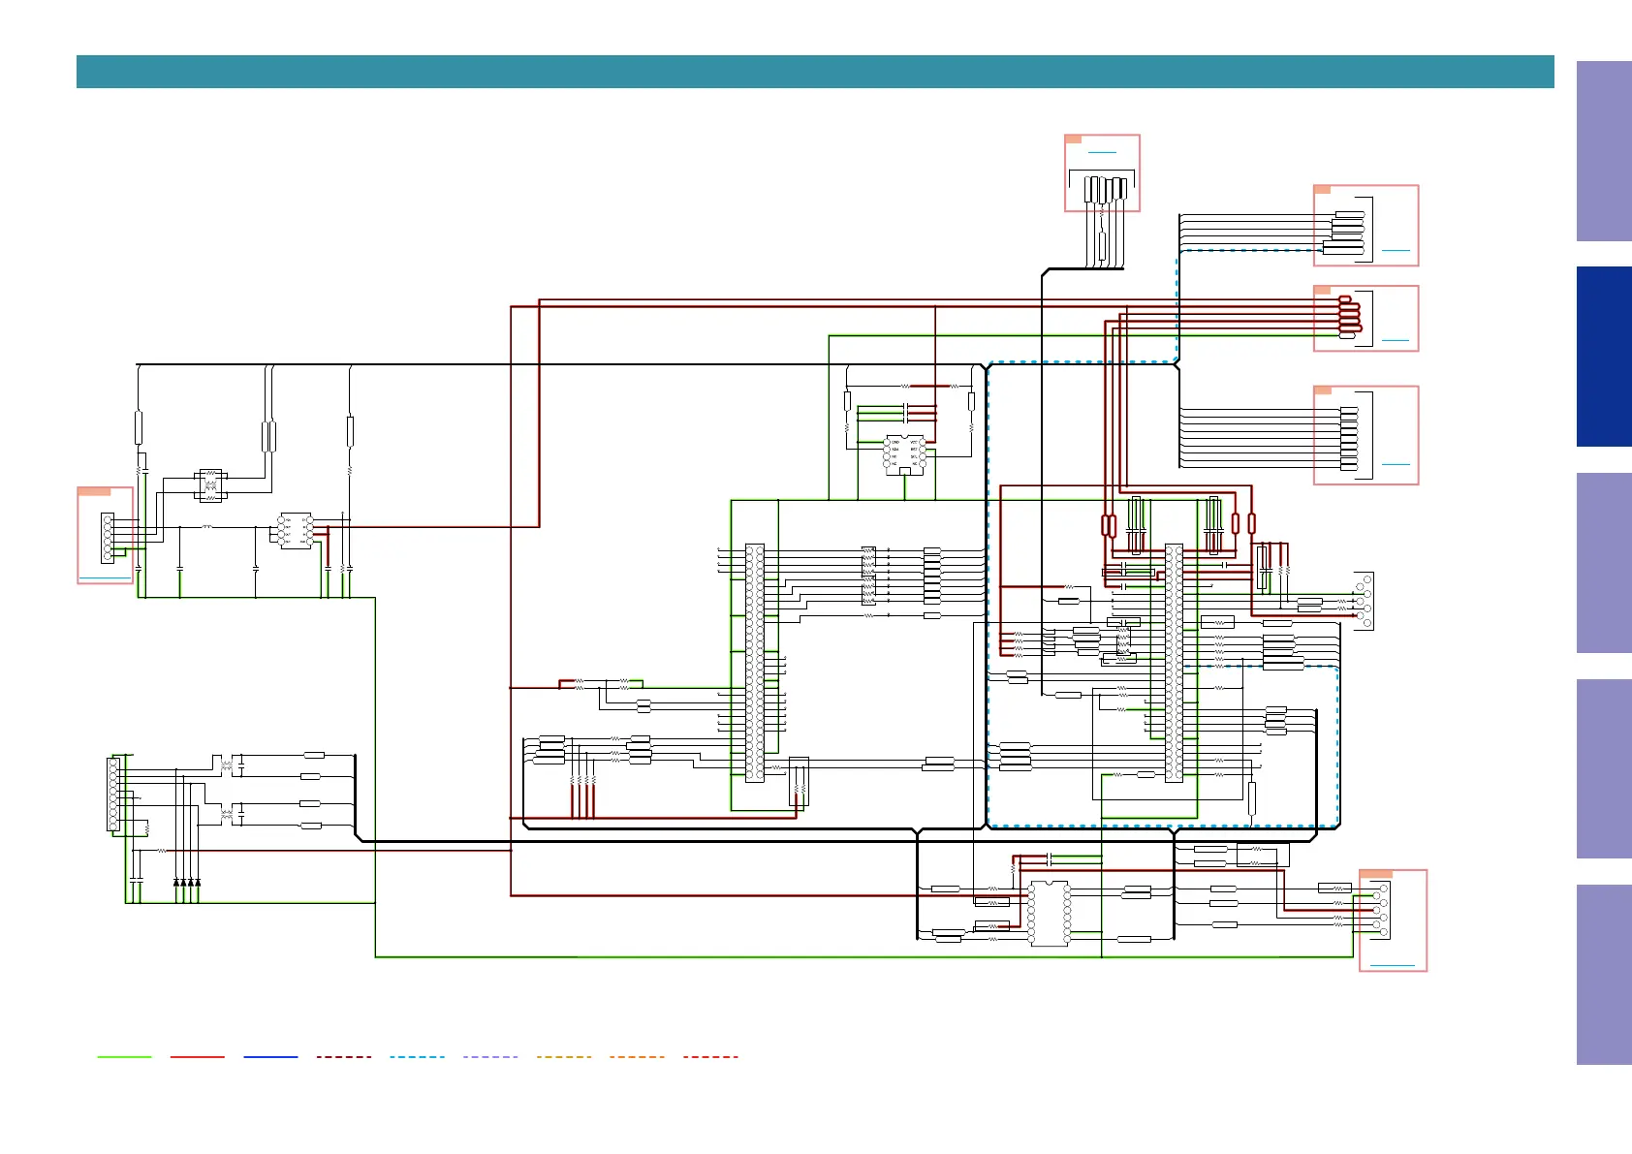1632x1154 pixels.
Task: Pick the bright red dashed legend line
Action: (710, 1056)
